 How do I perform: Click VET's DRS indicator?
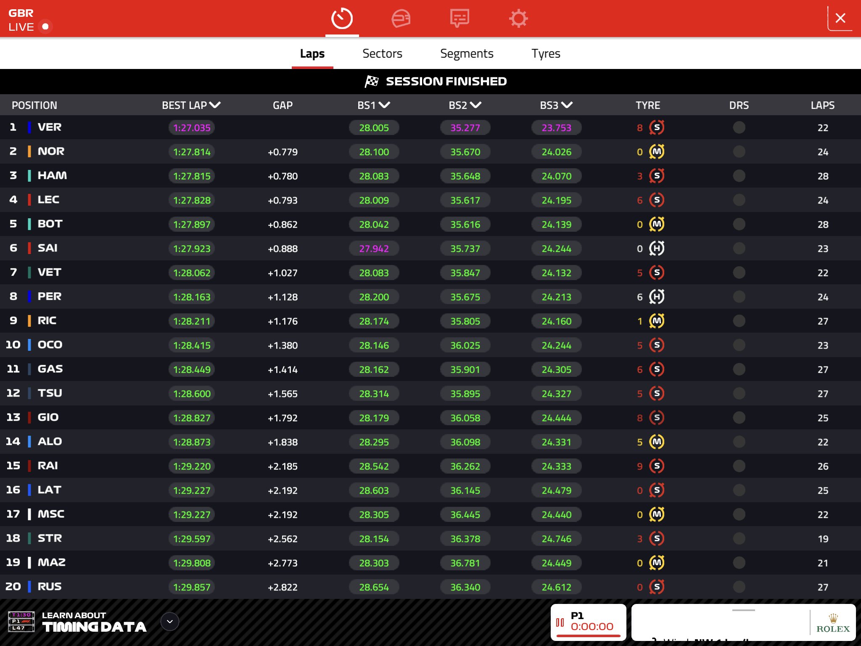click(x=739, y=273)
